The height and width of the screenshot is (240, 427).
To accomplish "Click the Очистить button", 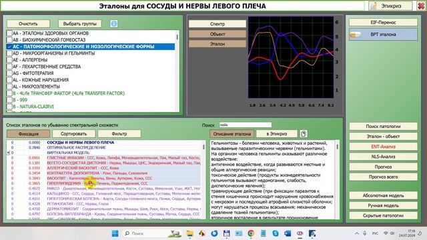I will pyautogui.click(x=28, y=24).
